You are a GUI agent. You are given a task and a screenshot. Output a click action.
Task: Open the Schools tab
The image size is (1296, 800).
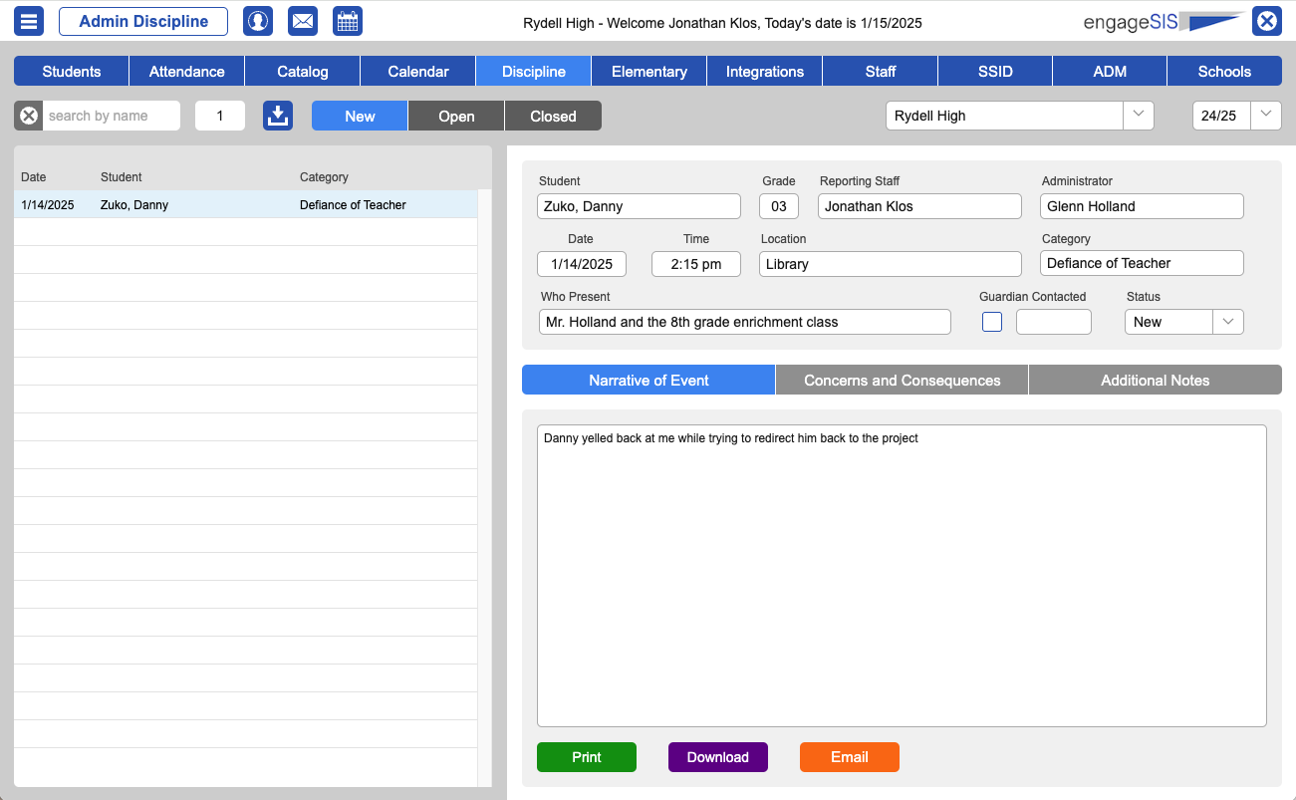1224,72
